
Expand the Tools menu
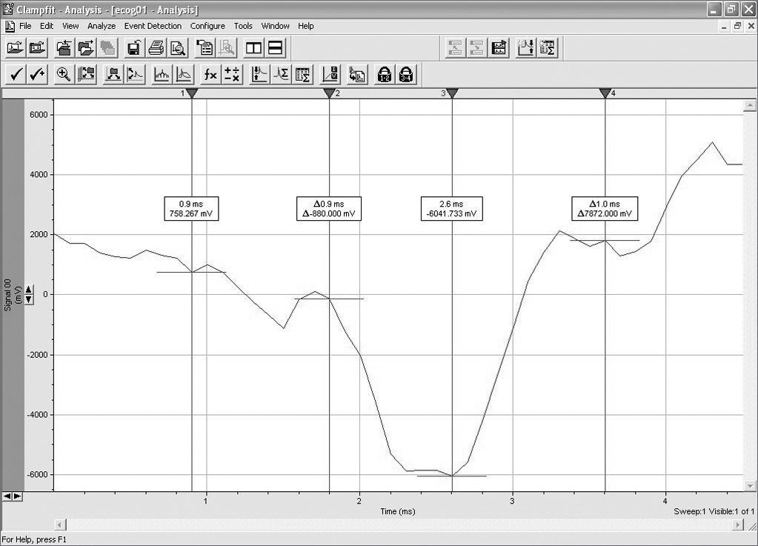click(243, 26)
